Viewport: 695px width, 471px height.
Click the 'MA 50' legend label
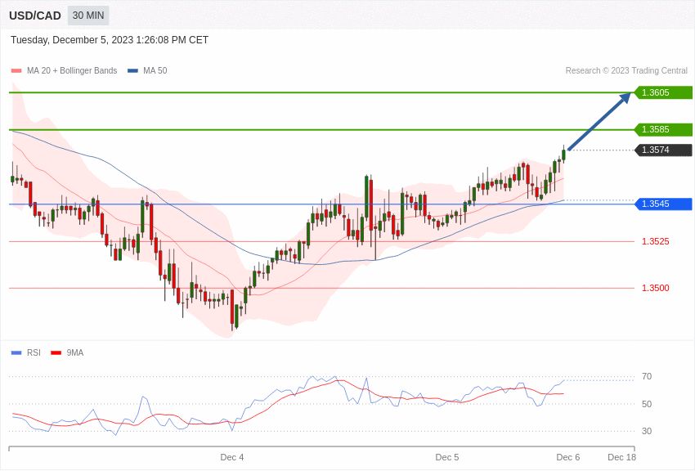(x=155, y=71)
